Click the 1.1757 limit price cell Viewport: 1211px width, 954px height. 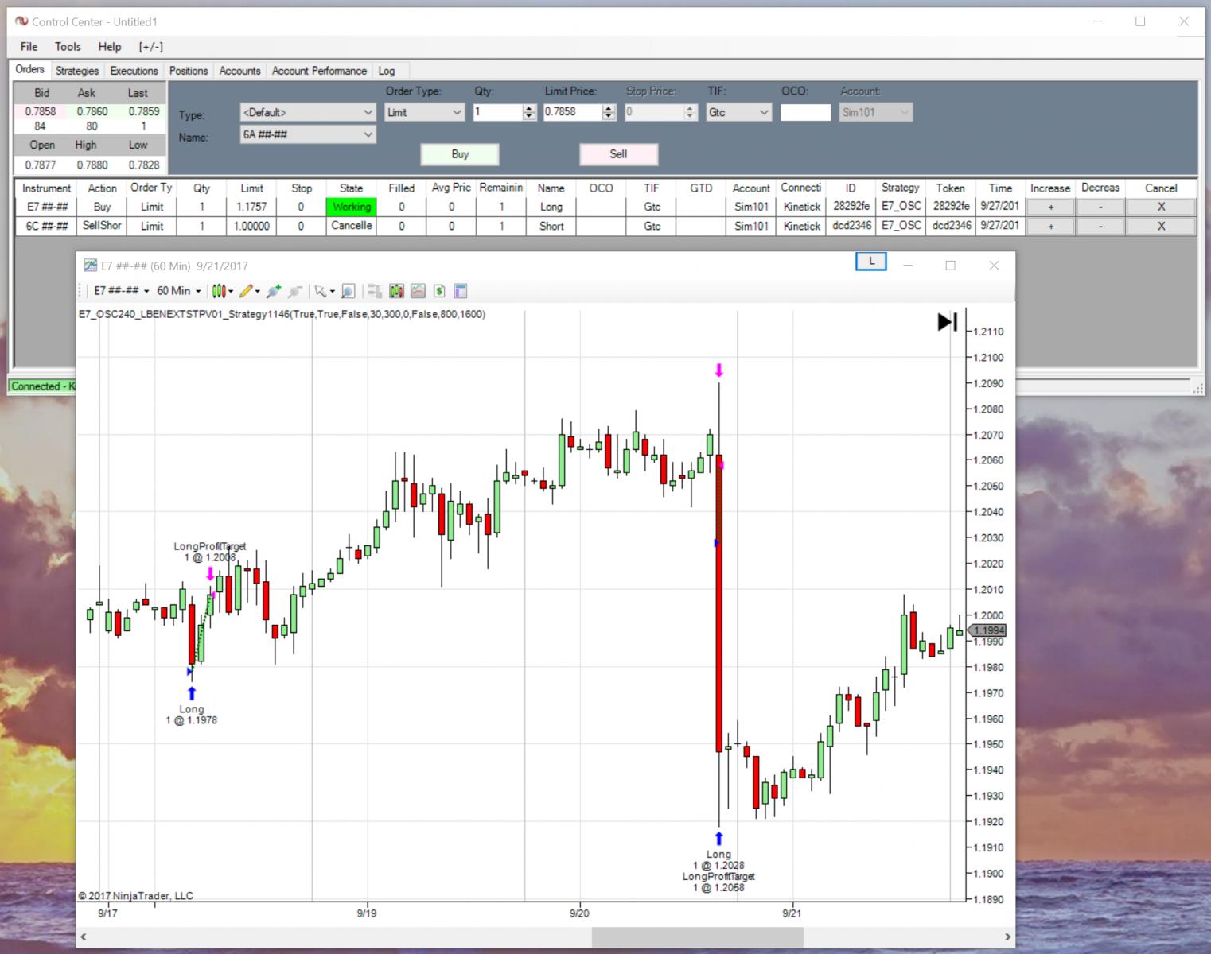pos(251,207)
